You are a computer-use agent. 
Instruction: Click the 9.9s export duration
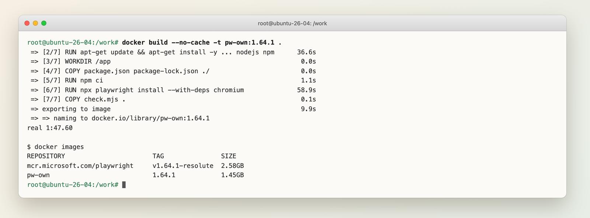(x=308, y=109)
